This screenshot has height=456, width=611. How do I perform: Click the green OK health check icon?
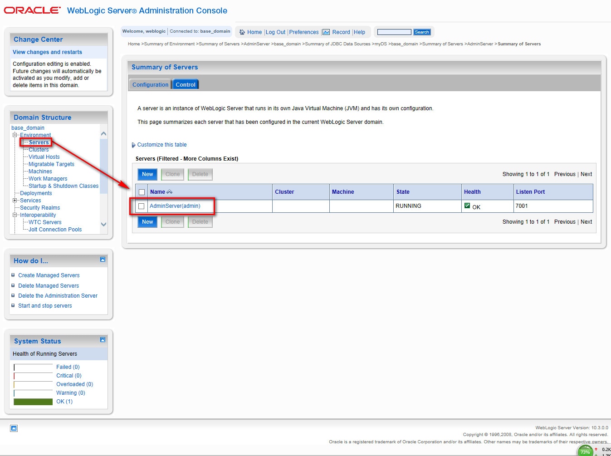[467, 206]
